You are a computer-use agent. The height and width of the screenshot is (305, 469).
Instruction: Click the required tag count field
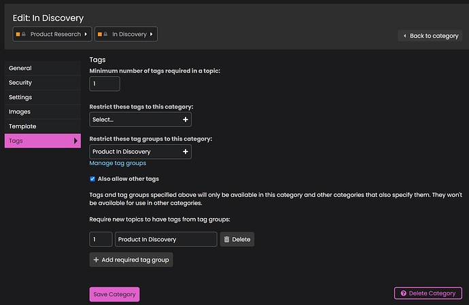[101, 239]
